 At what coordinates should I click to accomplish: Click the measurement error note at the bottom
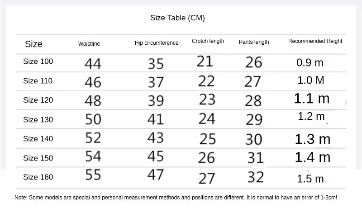[x=176, y=198]
